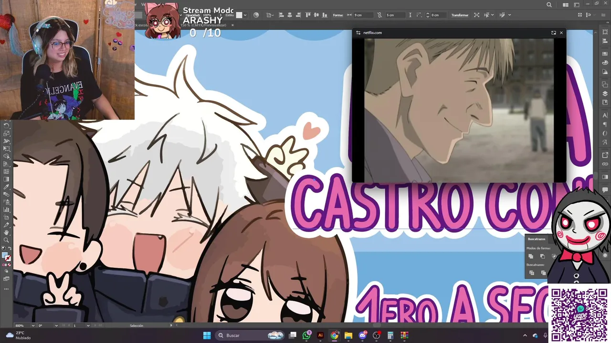Align objects to the top vertically
The image size is (611, 343).
[x=308, y=15]
